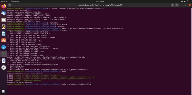Image resolution: width=192 pixels, height=95 pixels.
Task: Click the 'Generating done' line
Action: 15,68
